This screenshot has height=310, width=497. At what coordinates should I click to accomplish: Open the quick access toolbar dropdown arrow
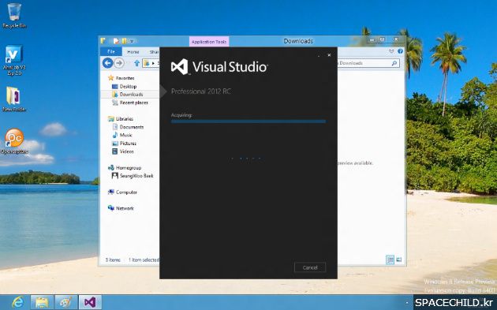pos(132,41)
